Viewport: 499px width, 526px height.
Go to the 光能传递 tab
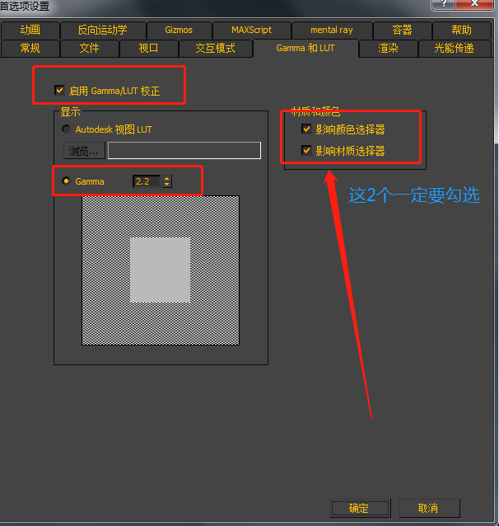pos(454,49)
